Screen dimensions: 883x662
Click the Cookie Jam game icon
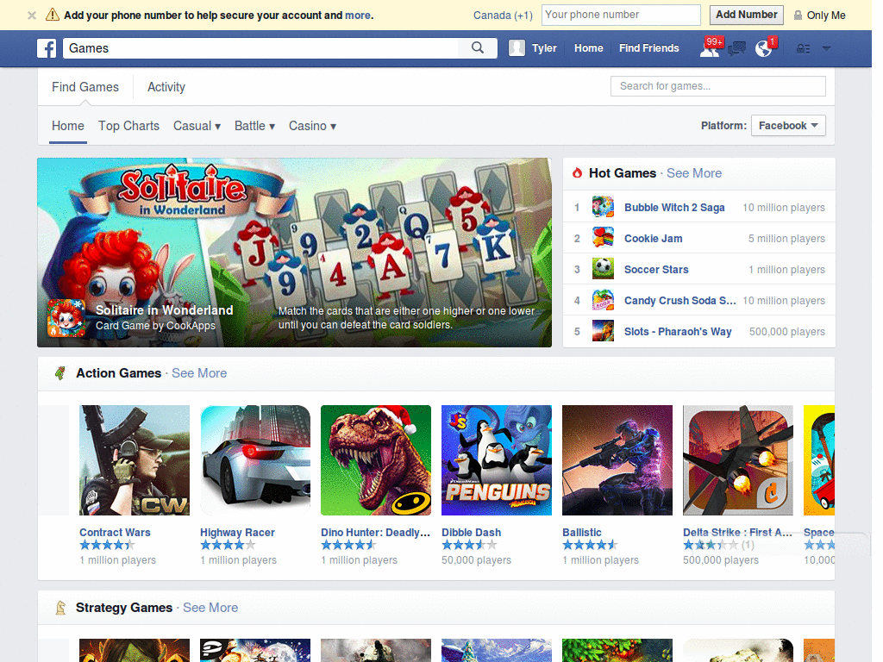[603, 238]
